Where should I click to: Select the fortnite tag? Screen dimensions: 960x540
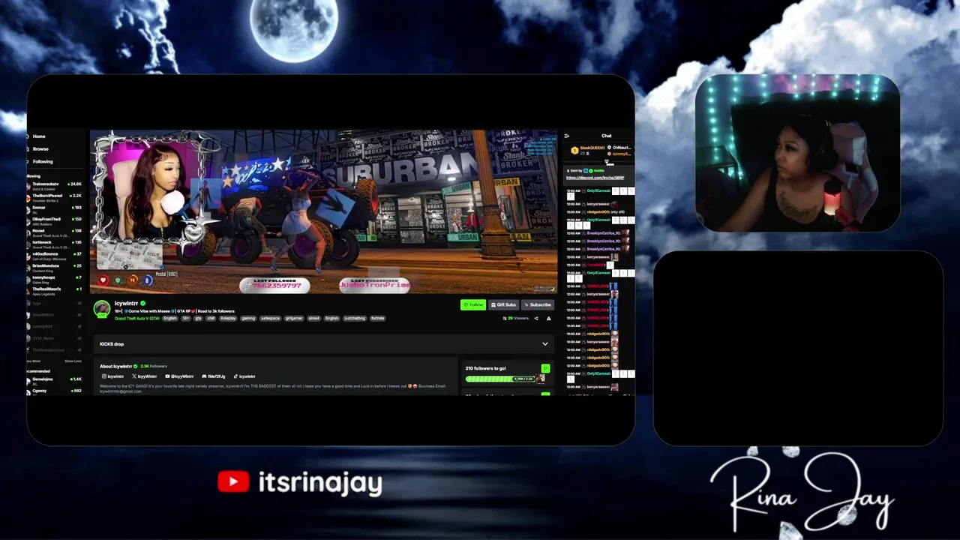378,319
